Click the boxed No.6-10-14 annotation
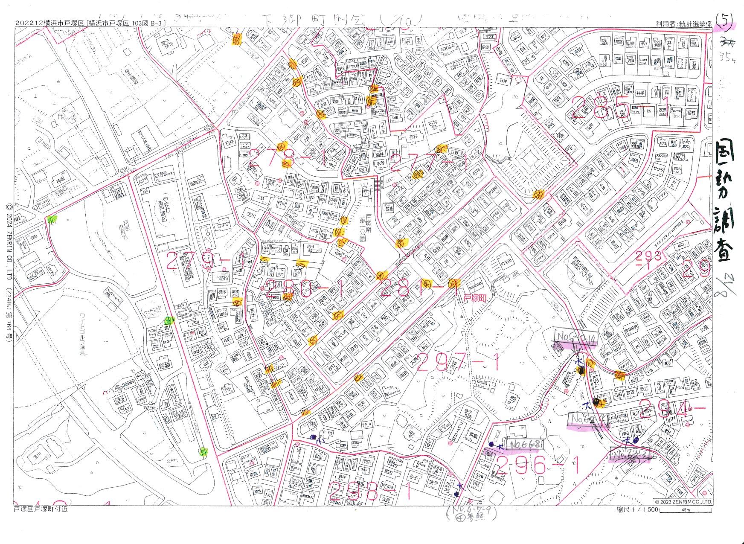 [x=576, y=337]
